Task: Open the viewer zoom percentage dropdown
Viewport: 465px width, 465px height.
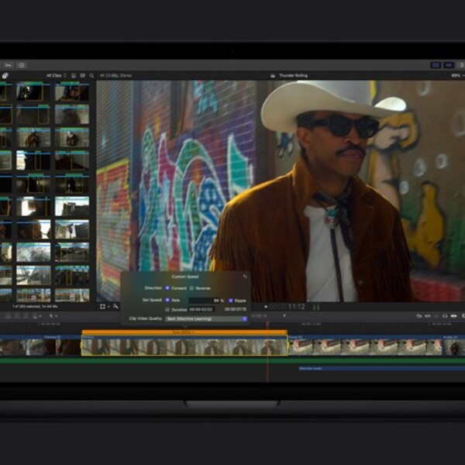Action: click(x=457, y=76)
